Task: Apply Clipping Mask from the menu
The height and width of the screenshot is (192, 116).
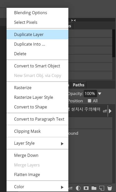Action: [37, 131]
